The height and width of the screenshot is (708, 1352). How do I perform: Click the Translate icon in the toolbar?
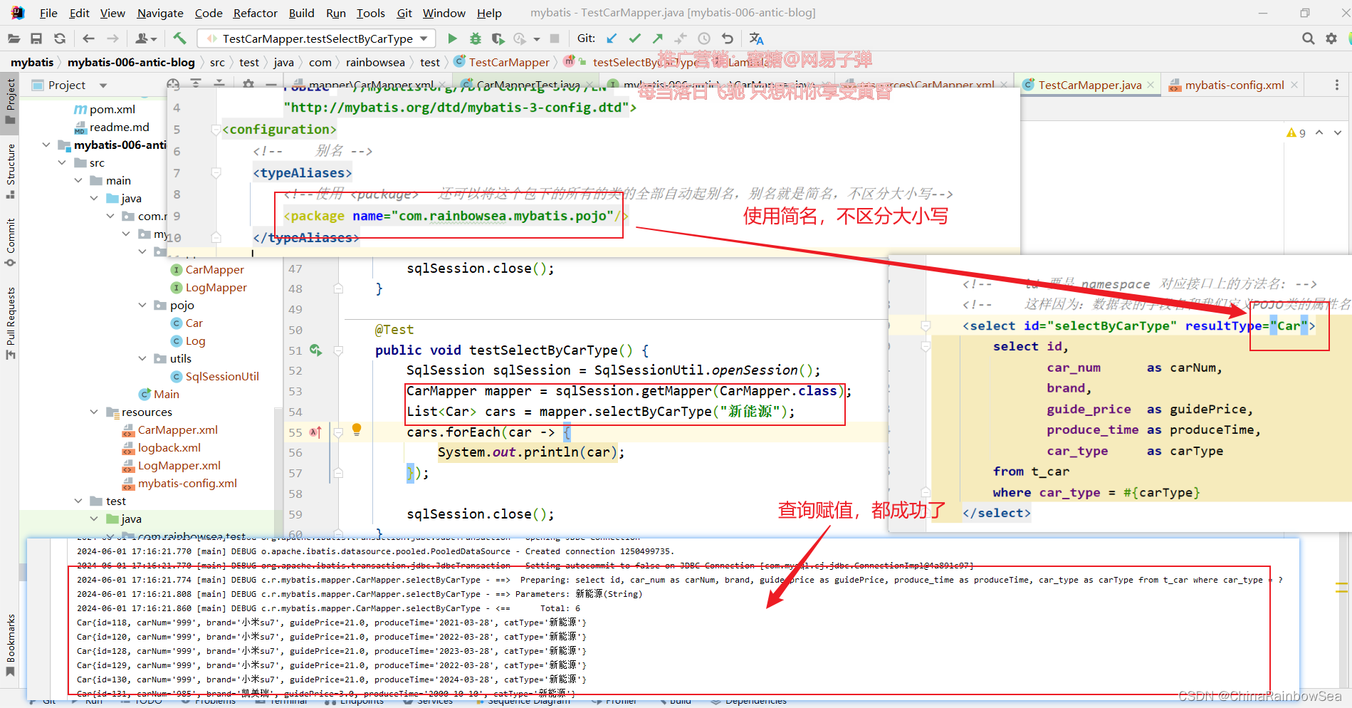pos(756,38)
